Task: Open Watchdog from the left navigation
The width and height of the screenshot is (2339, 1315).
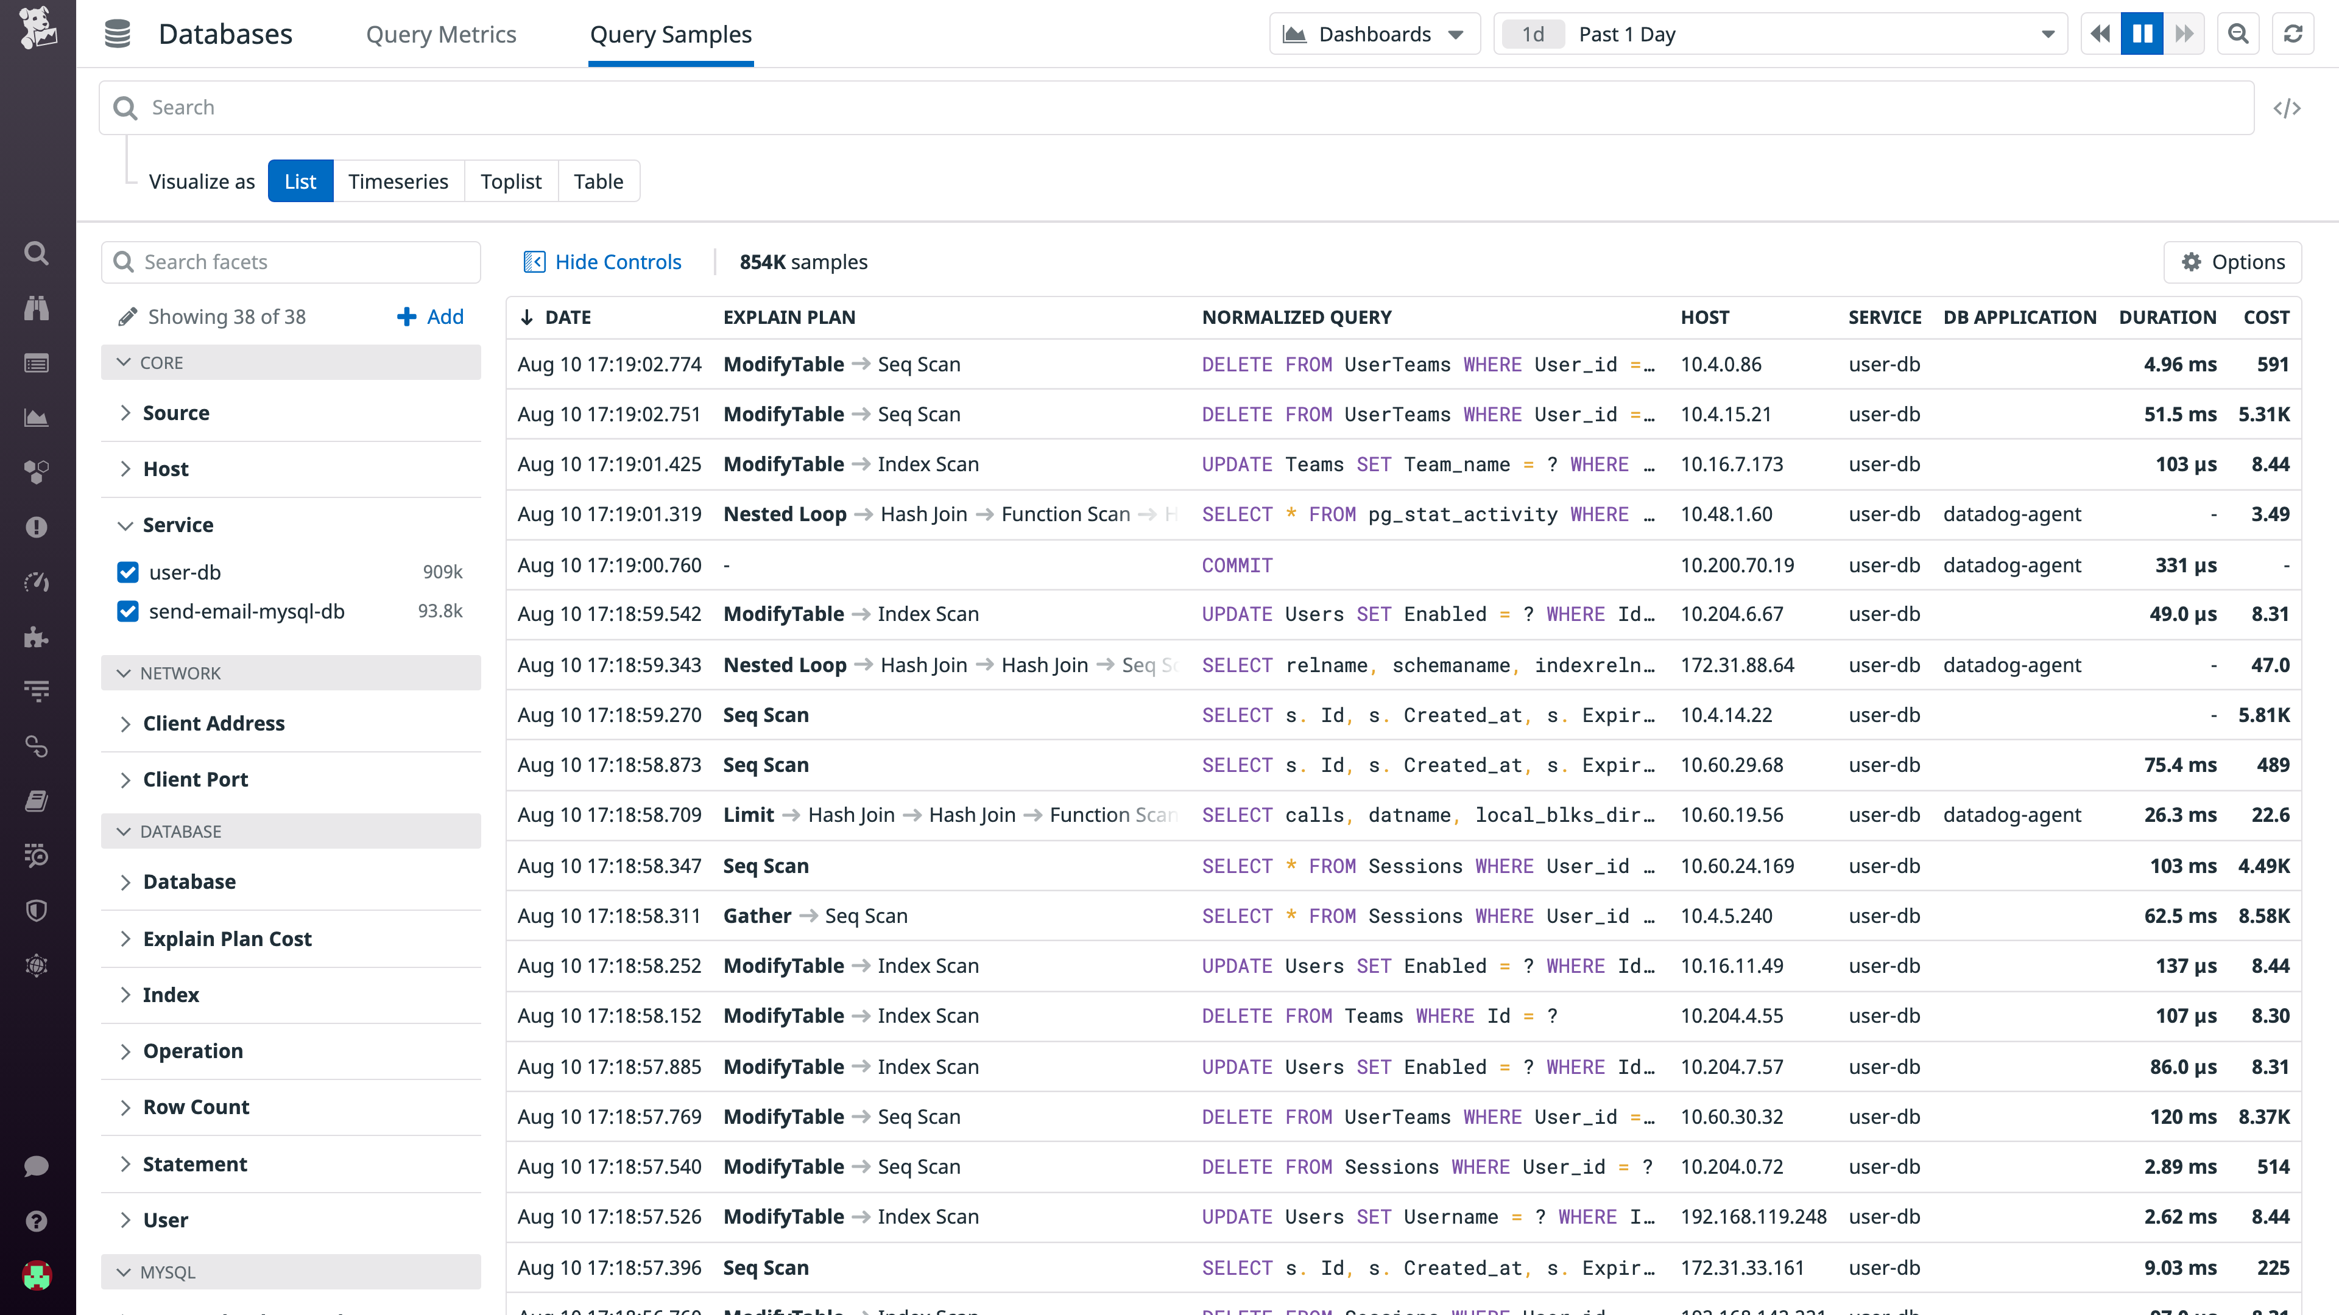Action: [37, 307]
